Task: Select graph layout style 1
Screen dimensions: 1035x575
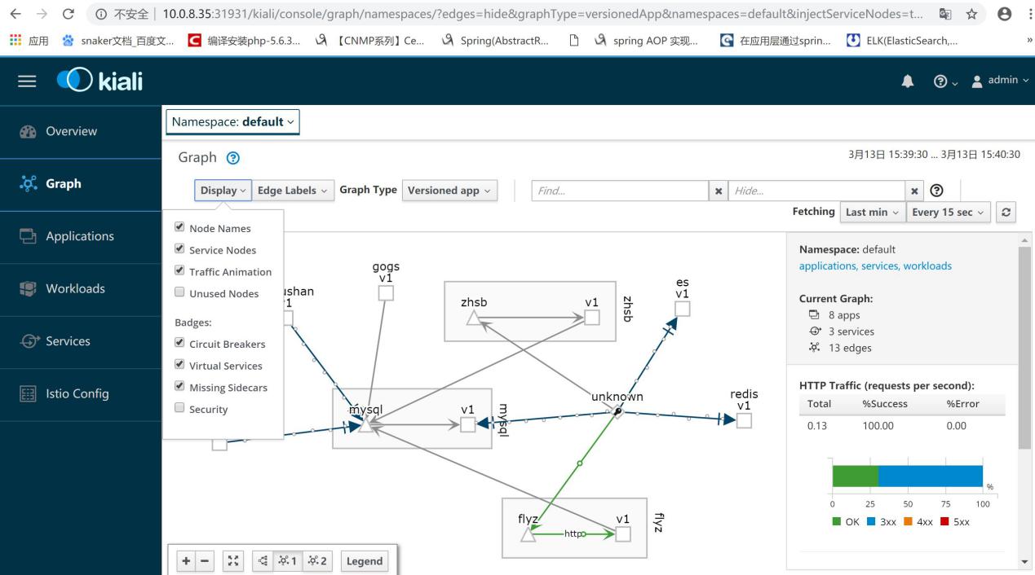Action: point(287,560)
